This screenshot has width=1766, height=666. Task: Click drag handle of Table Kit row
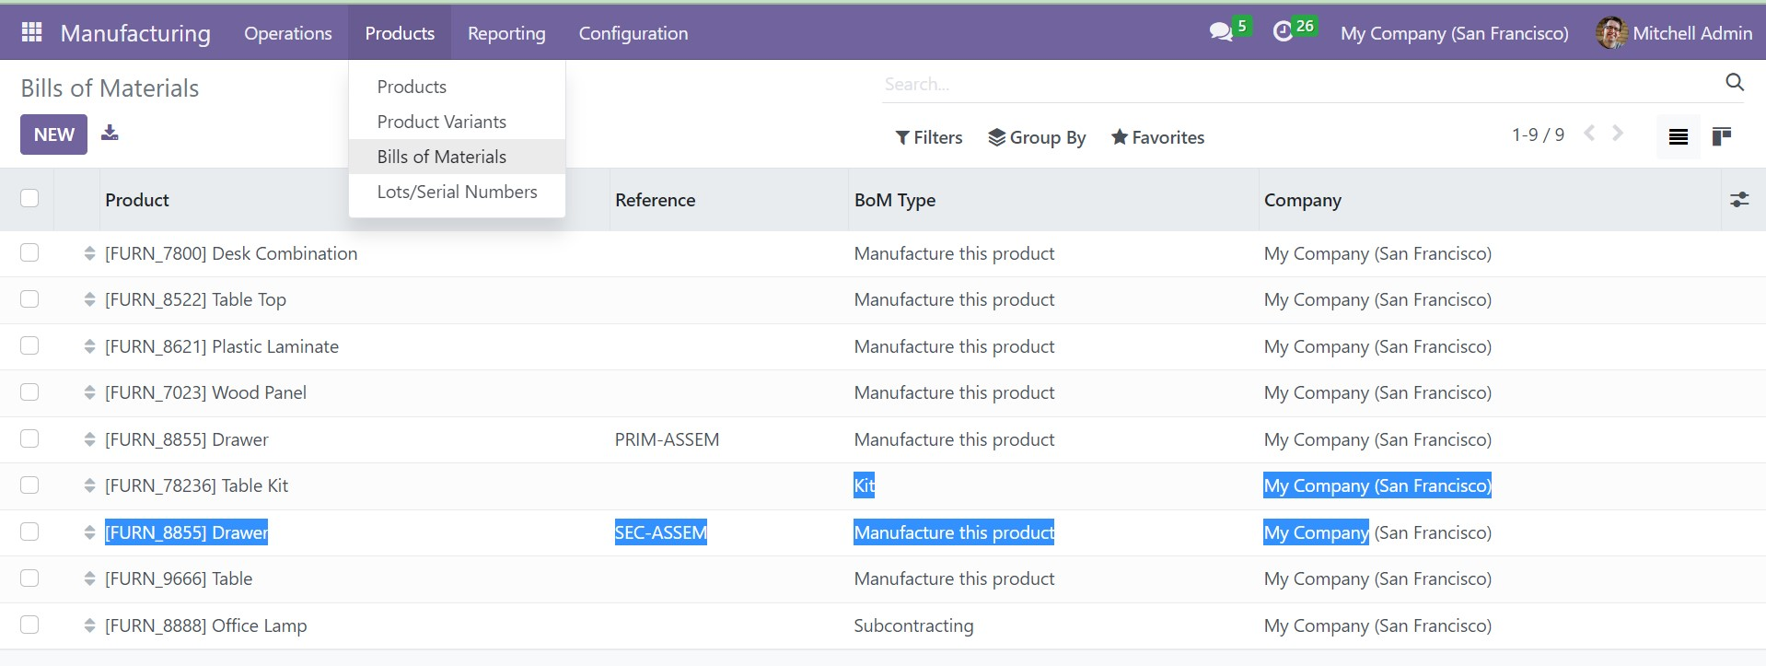(89, 485)
